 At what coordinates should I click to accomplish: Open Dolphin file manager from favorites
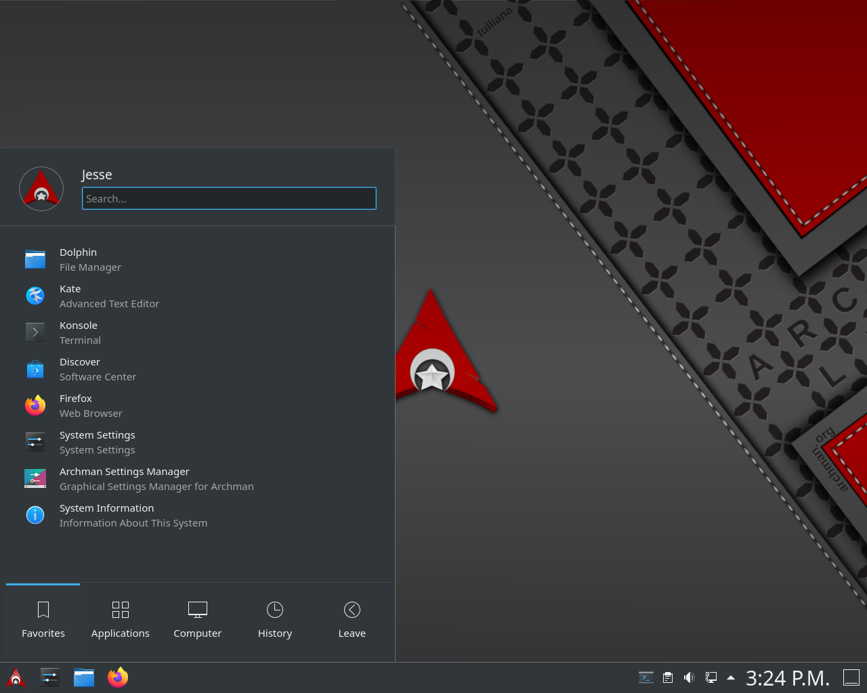[x=197, y=259]
